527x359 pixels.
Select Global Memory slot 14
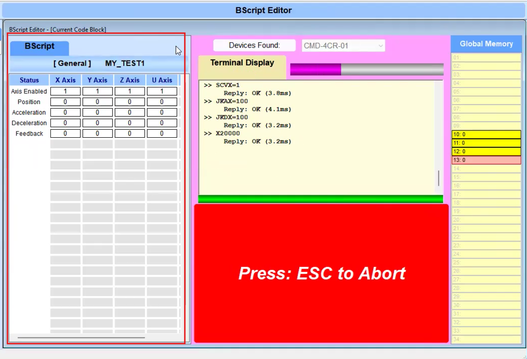click(x=486, y=169)
